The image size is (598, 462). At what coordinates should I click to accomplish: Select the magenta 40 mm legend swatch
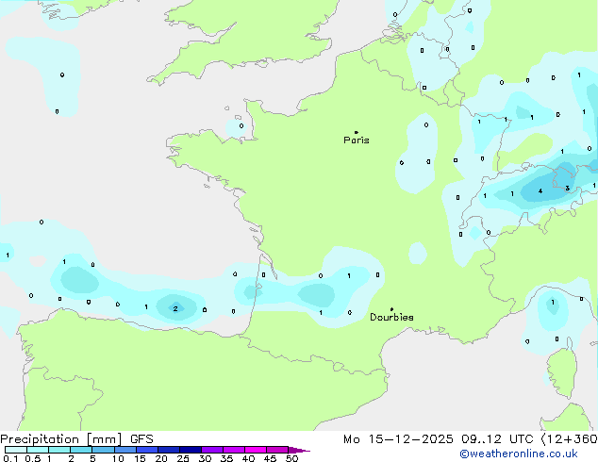[x=256, y=450]
